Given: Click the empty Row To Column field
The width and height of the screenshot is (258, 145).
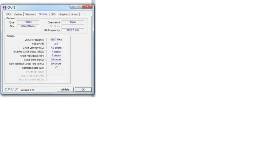Looking at the screenshot, I should [x=56, y=80].
